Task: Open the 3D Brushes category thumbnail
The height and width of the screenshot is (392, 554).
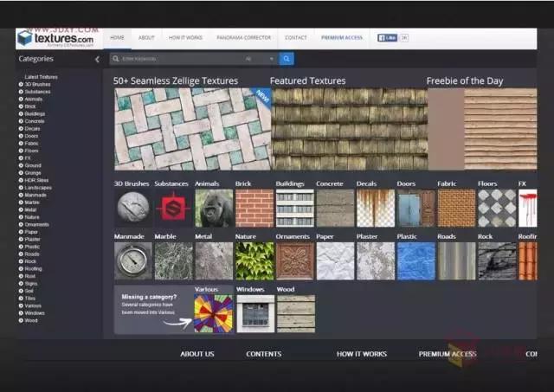Action: pos(132,209)
